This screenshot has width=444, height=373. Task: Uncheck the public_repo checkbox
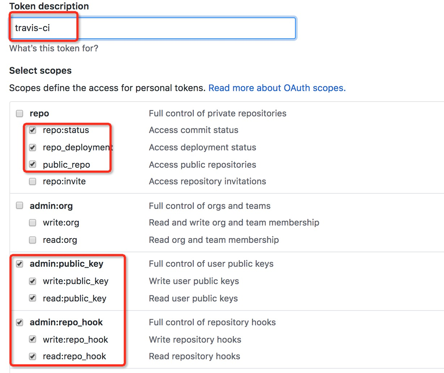tap(33, 164)
